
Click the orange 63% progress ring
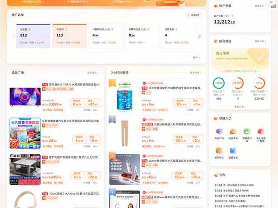259,83
